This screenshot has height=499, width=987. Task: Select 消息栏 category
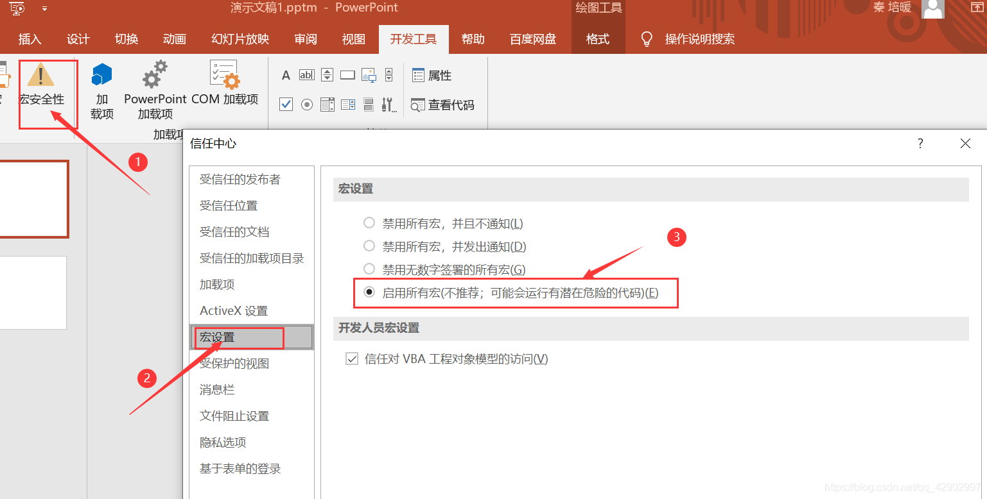point(251,390)
